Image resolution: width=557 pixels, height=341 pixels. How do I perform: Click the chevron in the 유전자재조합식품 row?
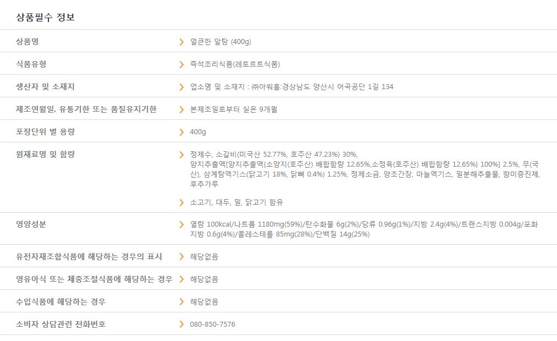[x=181, y=257]
